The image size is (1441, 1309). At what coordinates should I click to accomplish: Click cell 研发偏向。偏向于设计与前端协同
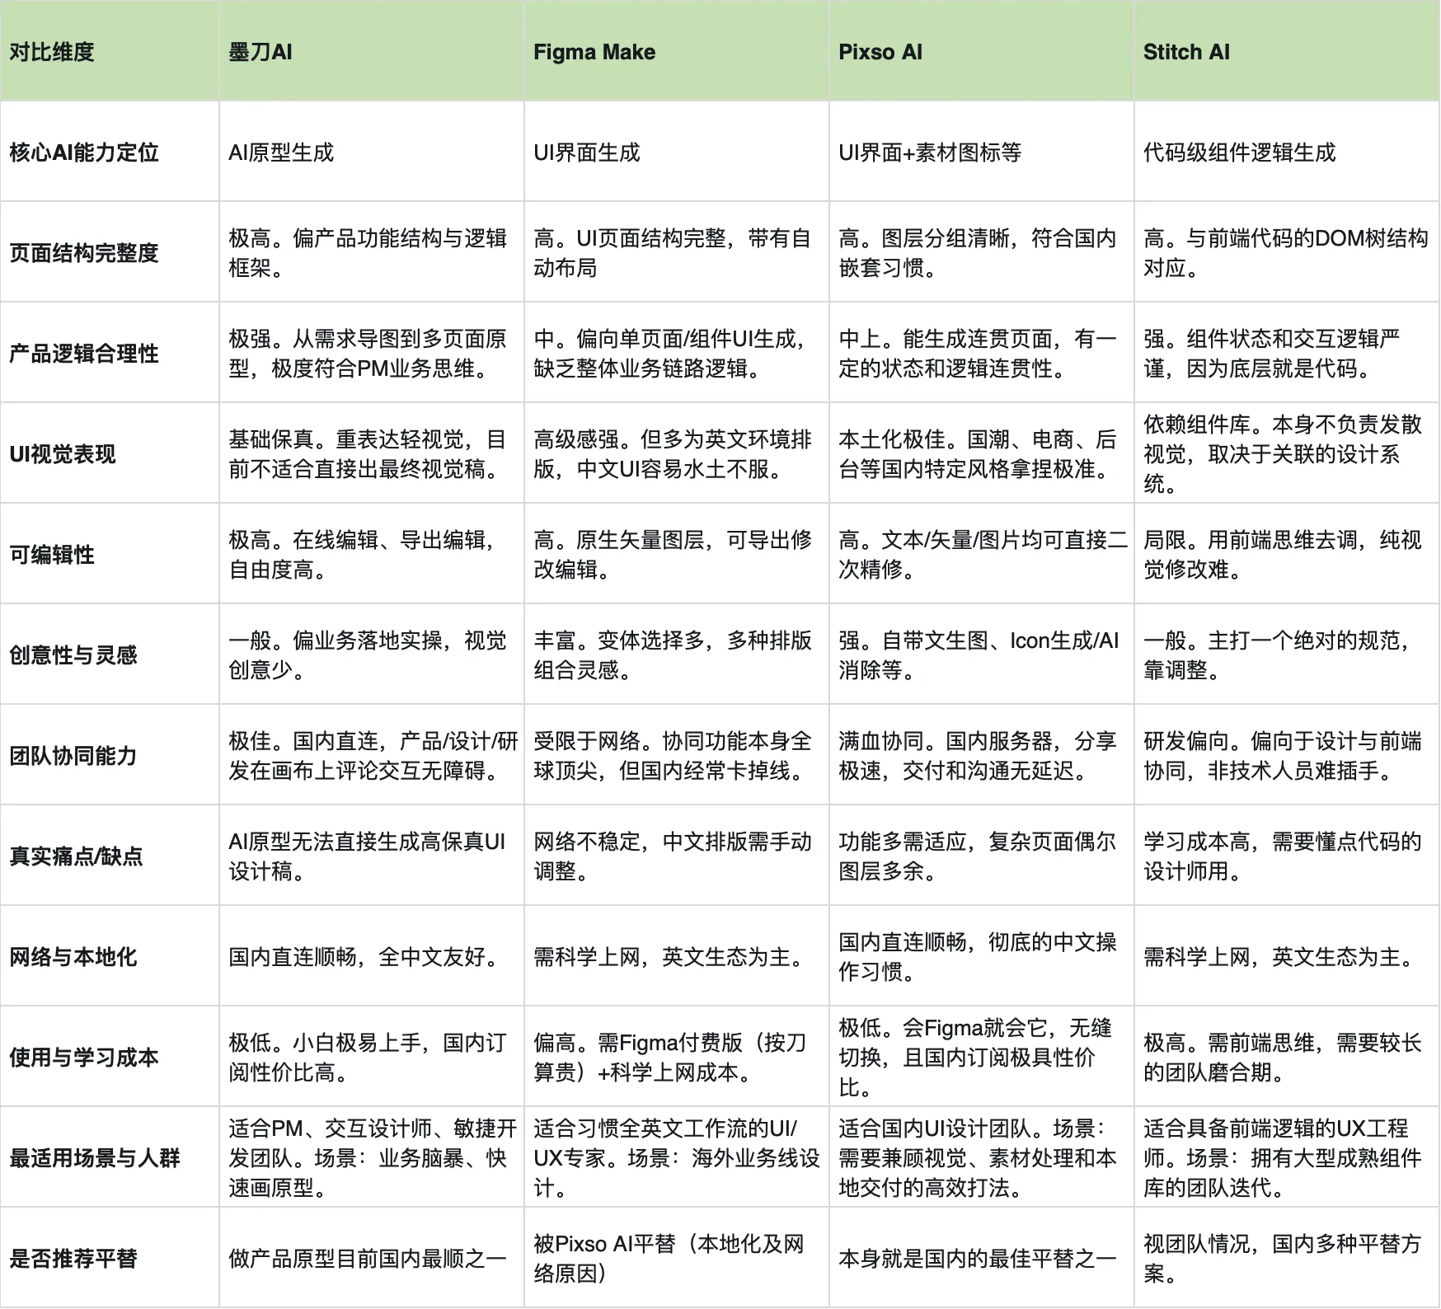coord(1288,755)
